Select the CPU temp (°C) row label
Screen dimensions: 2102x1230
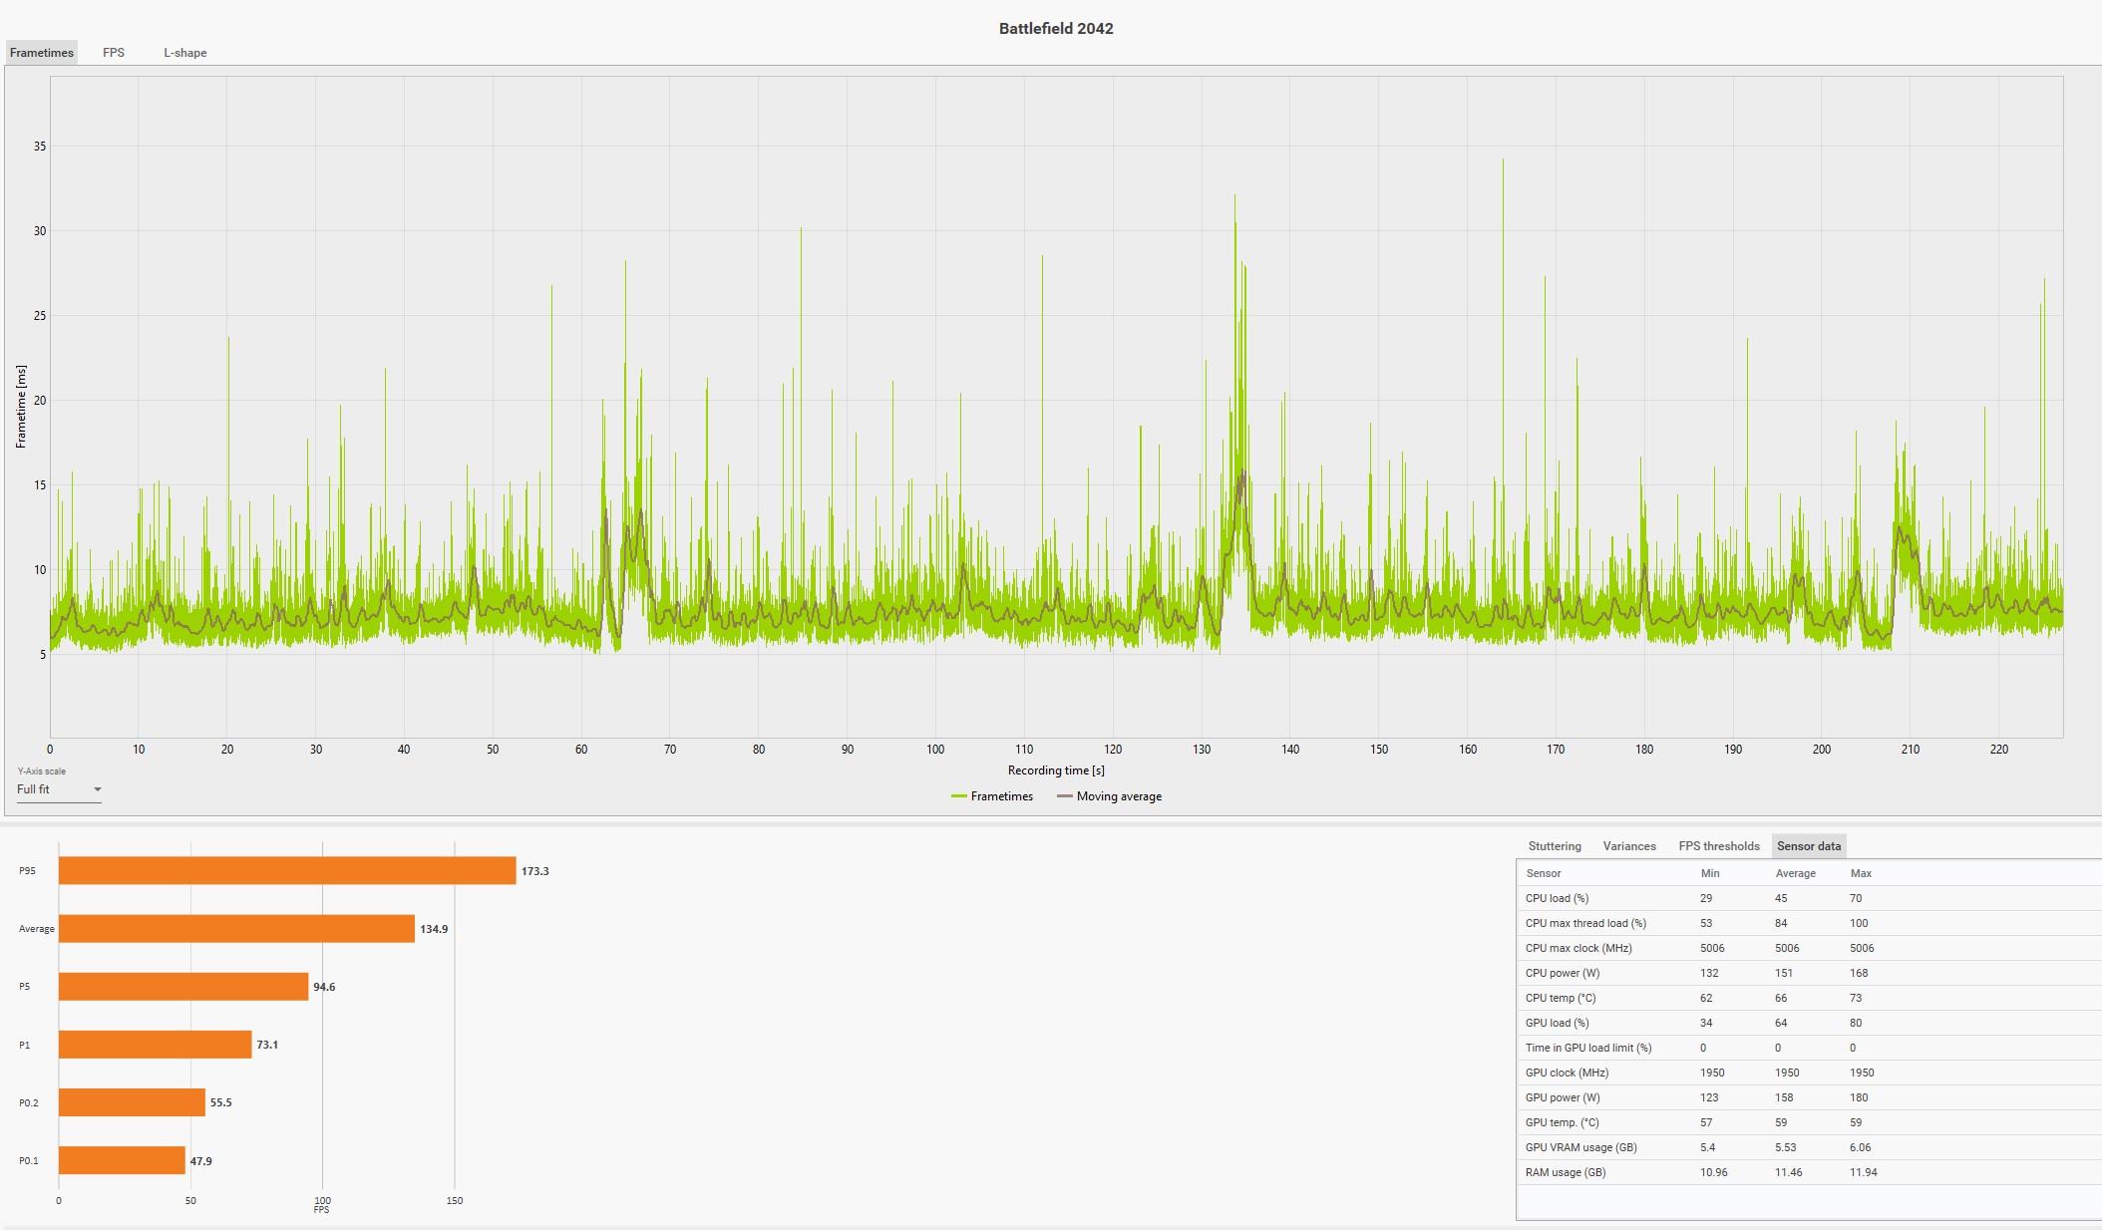click(x=1561, y=998)
